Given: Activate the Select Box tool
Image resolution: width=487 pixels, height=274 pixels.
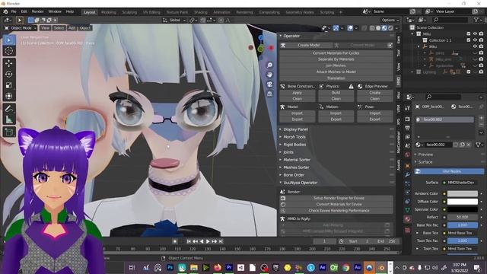Looking at the screenshot, I should click(9, 40).
